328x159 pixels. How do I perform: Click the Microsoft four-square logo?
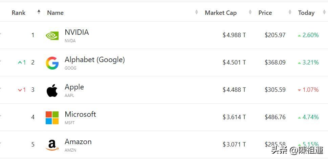coord(52,118)
